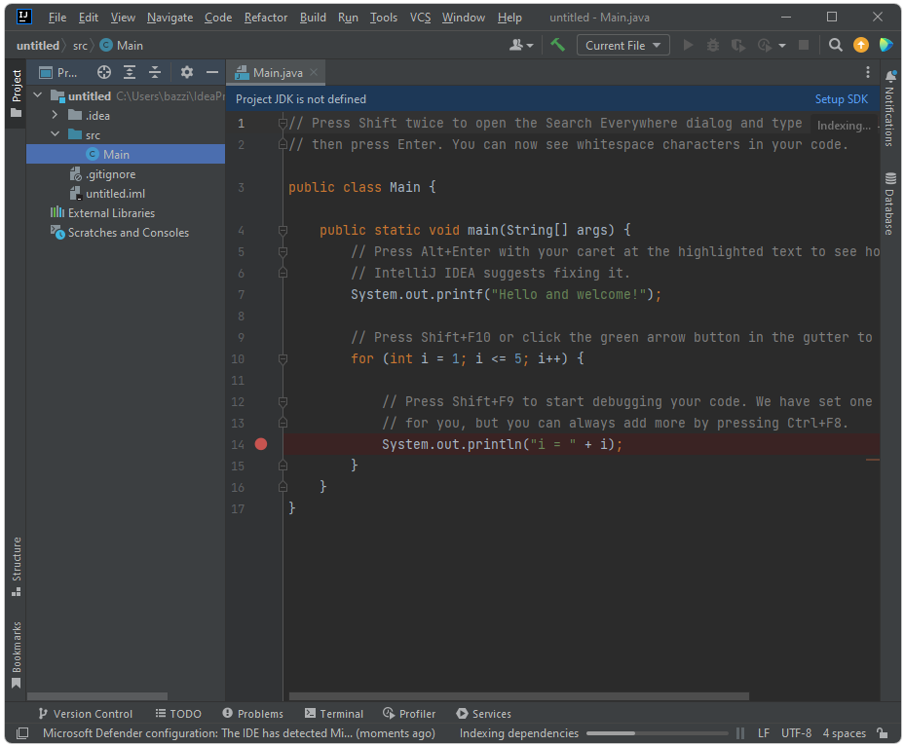Open the Database side panel

890,204
